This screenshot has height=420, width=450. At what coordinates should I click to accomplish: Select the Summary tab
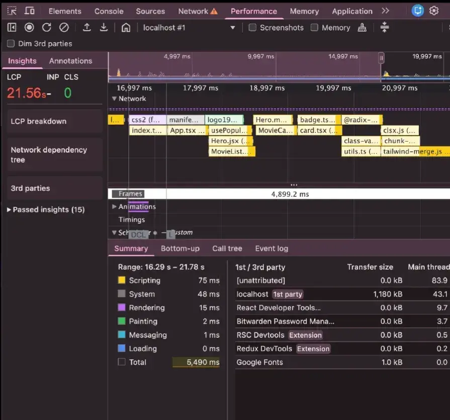click(131, 249)
